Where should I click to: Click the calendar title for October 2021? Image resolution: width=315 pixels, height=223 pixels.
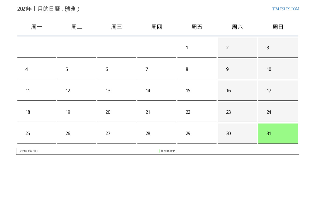click(x=49, y=9)
